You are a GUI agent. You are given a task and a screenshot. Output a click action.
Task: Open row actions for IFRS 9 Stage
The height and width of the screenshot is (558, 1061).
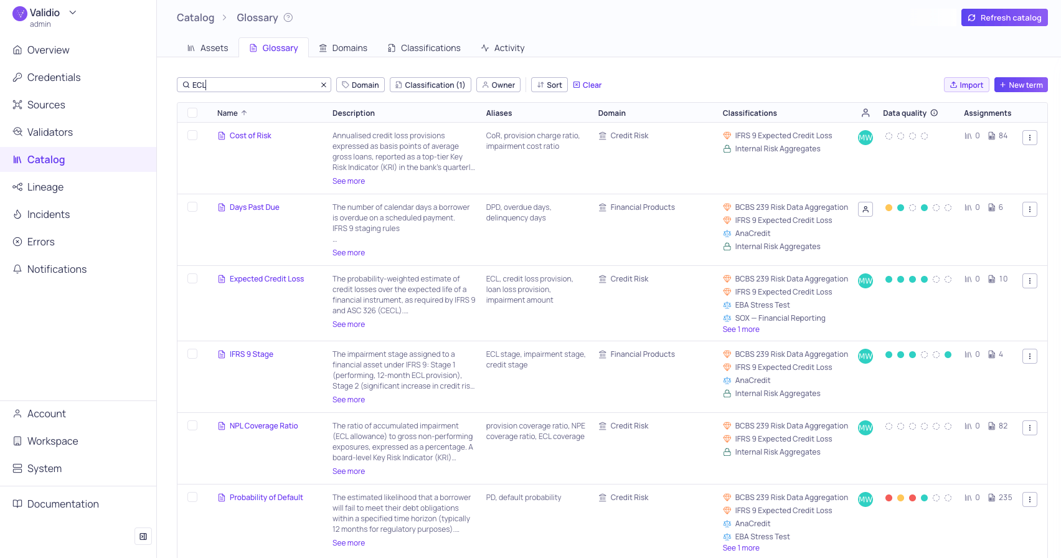[x=1030, y=356]
